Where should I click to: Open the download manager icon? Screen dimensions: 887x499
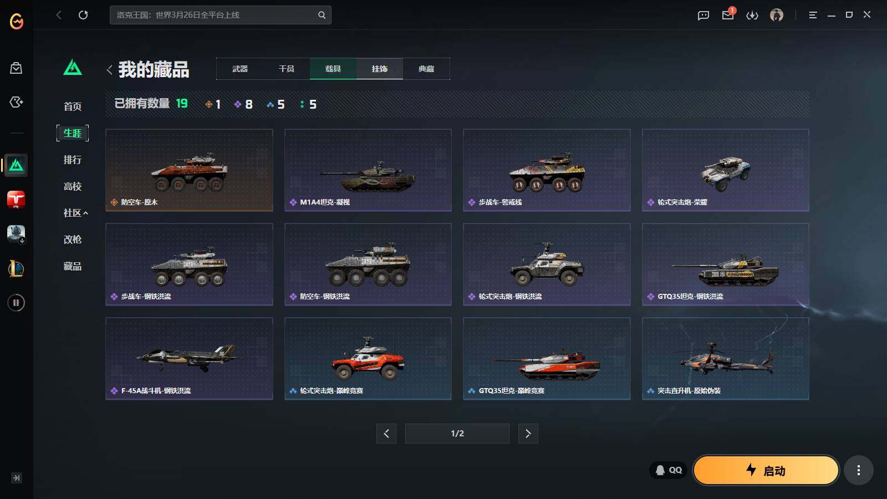coord(752,15)
